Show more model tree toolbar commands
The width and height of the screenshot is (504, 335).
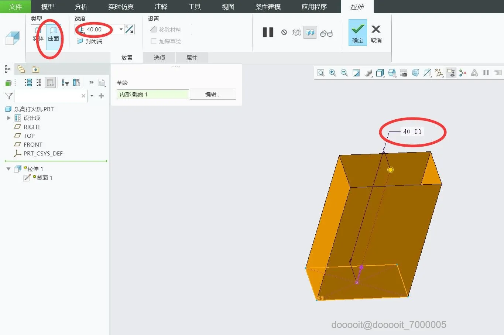tap(91, 82)
